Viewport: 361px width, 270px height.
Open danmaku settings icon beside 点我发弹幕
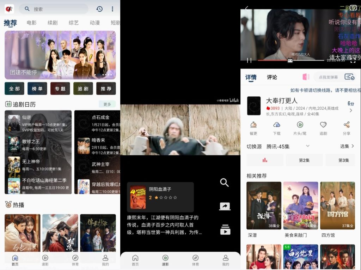pos(349,77)
